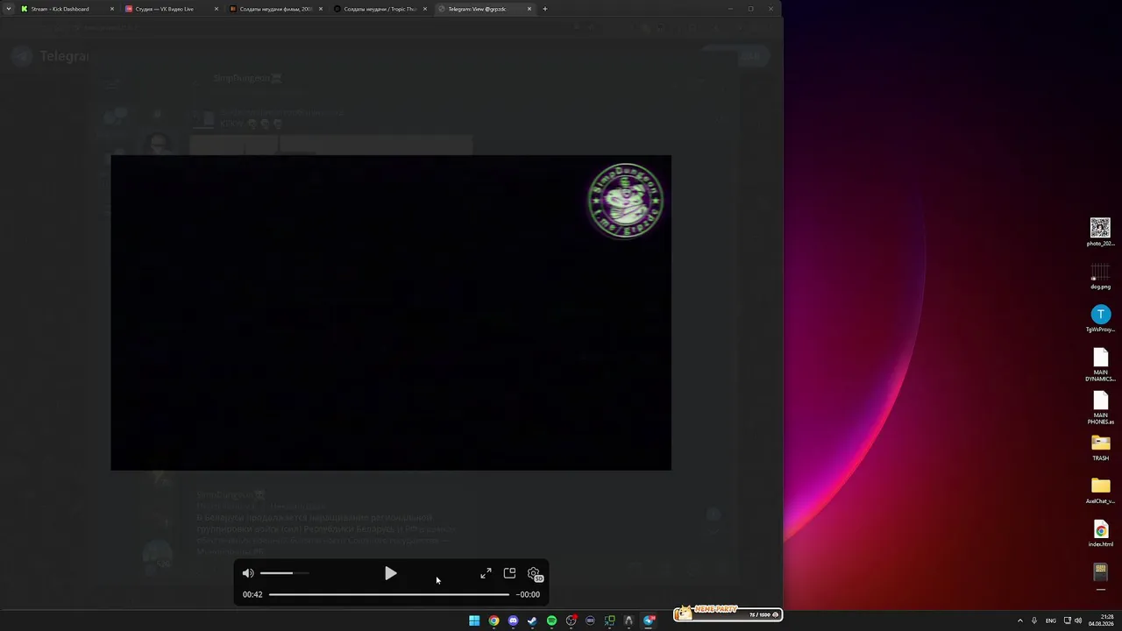Select the TRASH folder on desktop
This screenshot has width=1122, height=631.
click(1100, 448)
